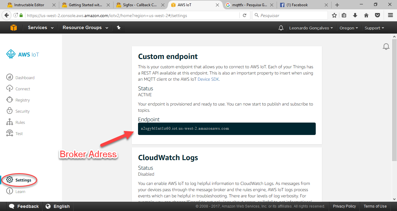Click the notifications bell in the AWS navbar
This screenshot has width=397, height=211.
281,28
